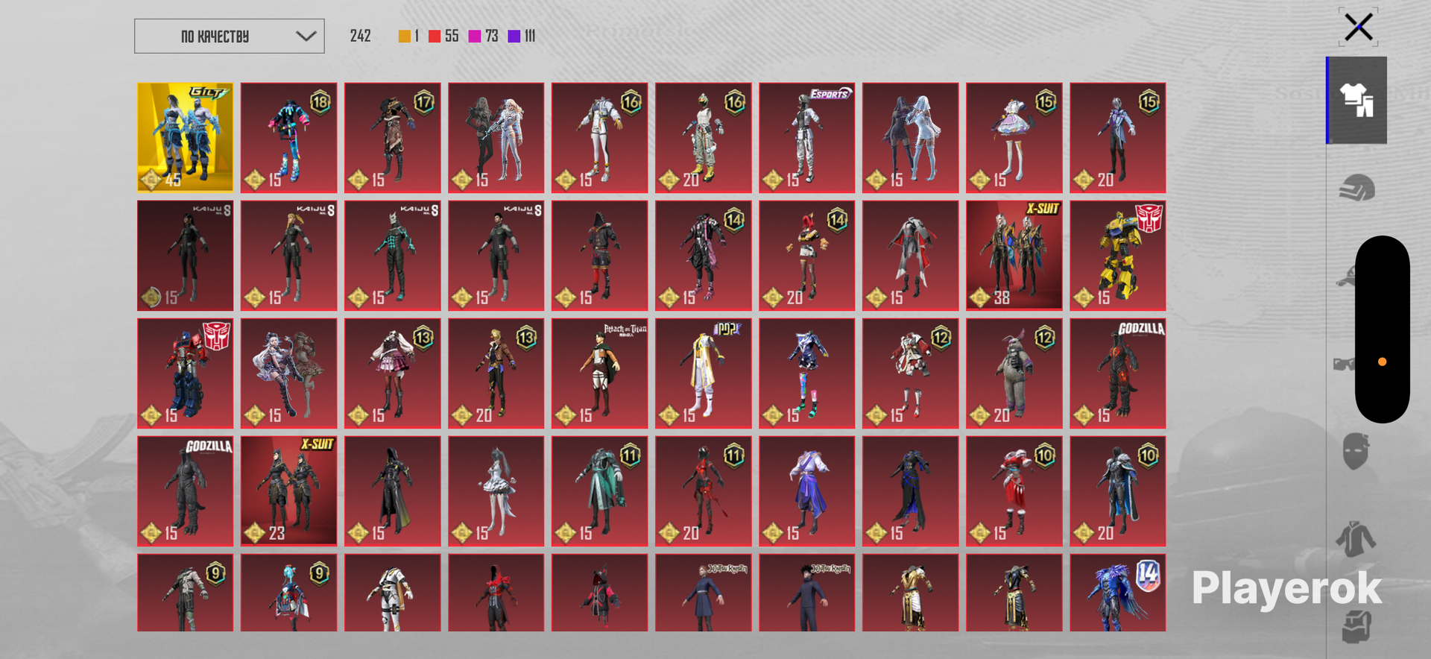Filter by the pink quality swatch

click(x=475, y=37)
